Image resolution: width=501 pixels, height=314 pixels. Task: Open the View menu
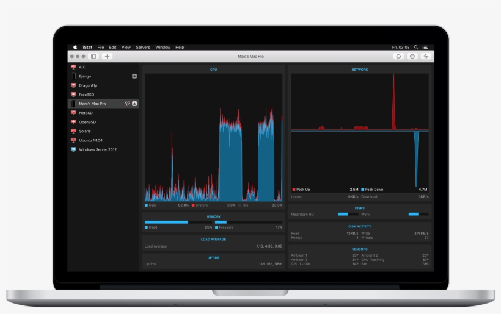(x=126, y=47)
